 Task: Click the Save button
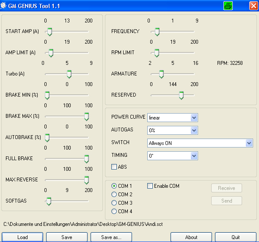click(67, 237)
